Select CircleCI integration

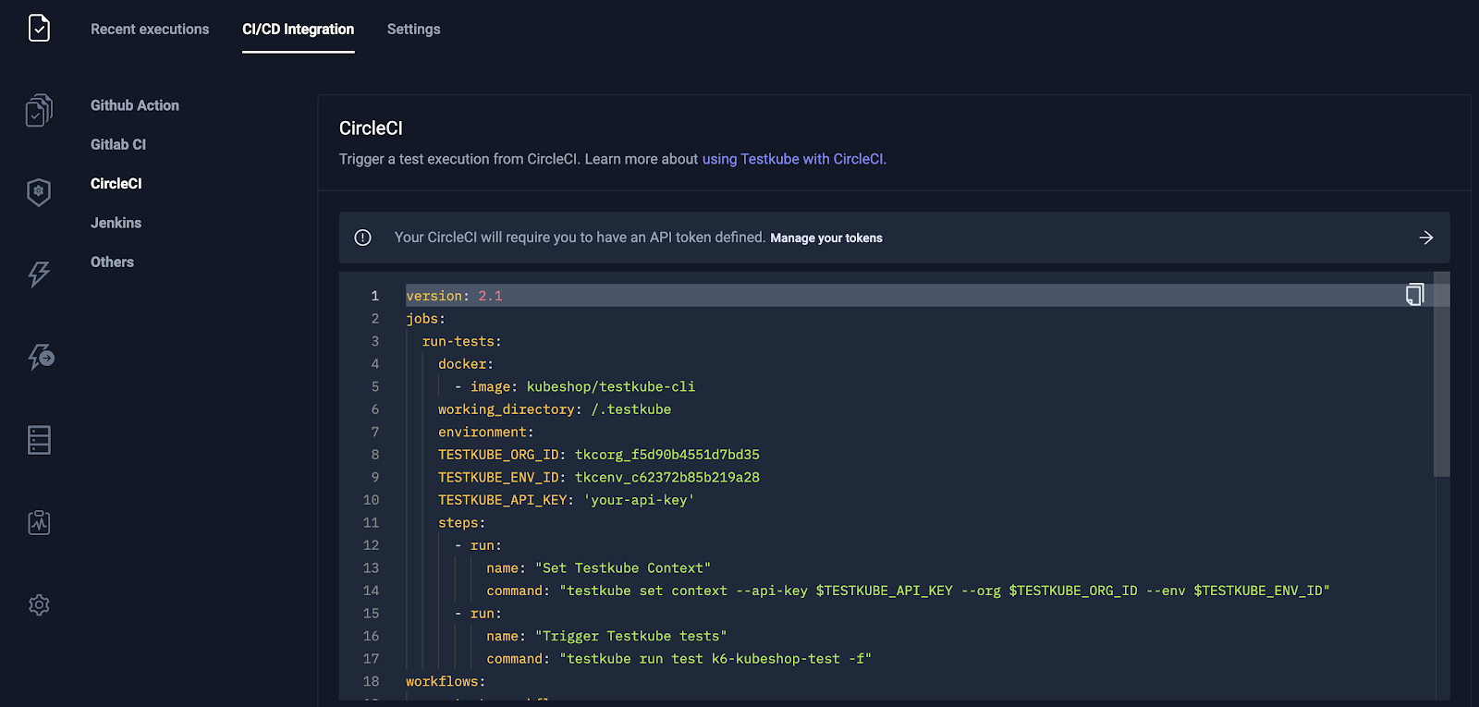pos(116,184)
